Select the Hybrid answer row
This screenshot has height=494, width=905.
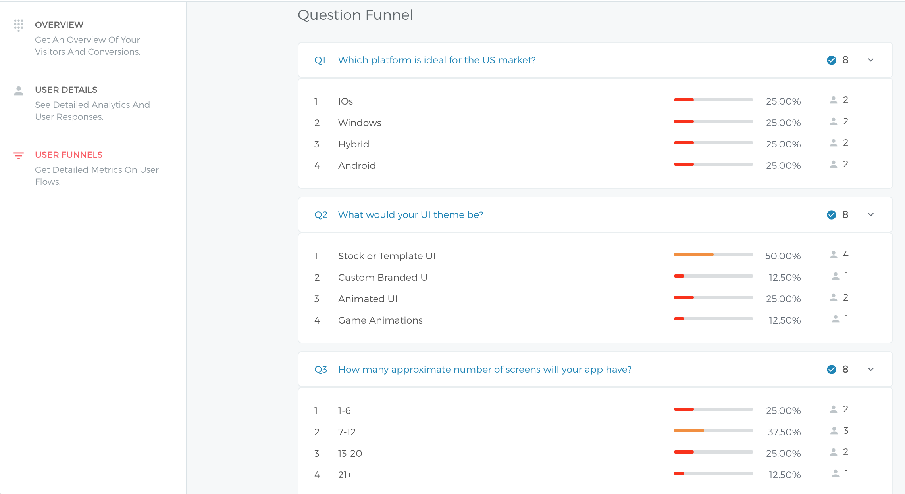(353, 144)
